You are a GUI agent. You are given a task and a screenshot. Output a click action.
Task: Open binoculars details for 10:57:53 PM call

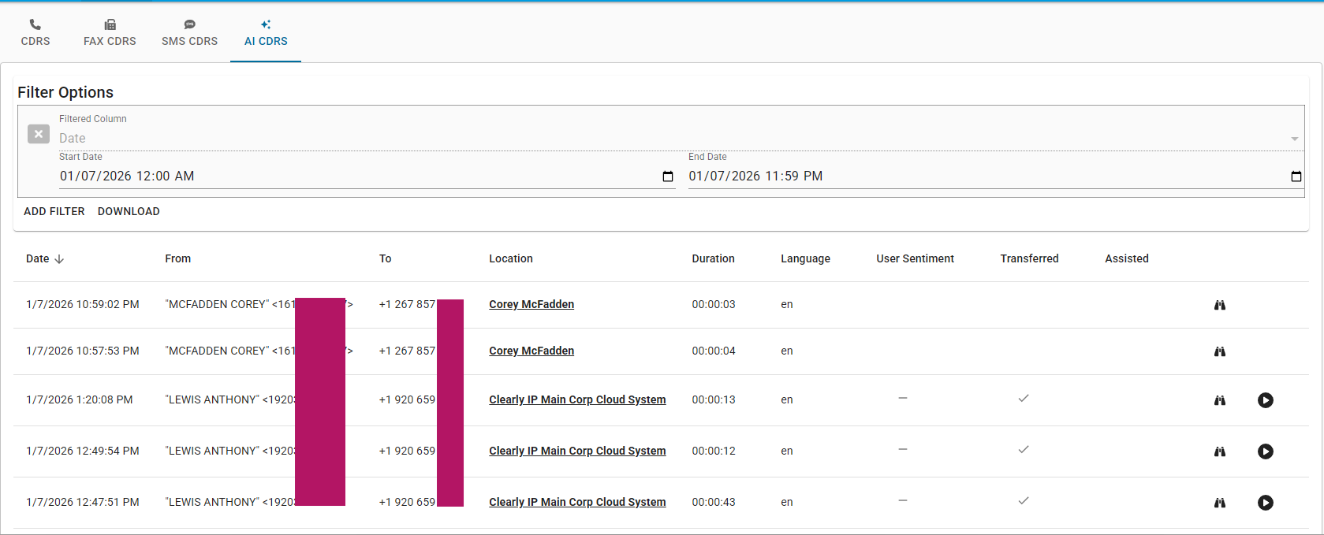[1219, 351]
